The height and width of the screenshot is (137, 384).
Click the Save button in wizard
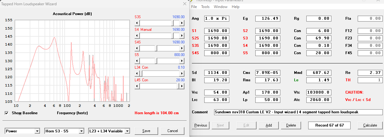coord(146,131)
